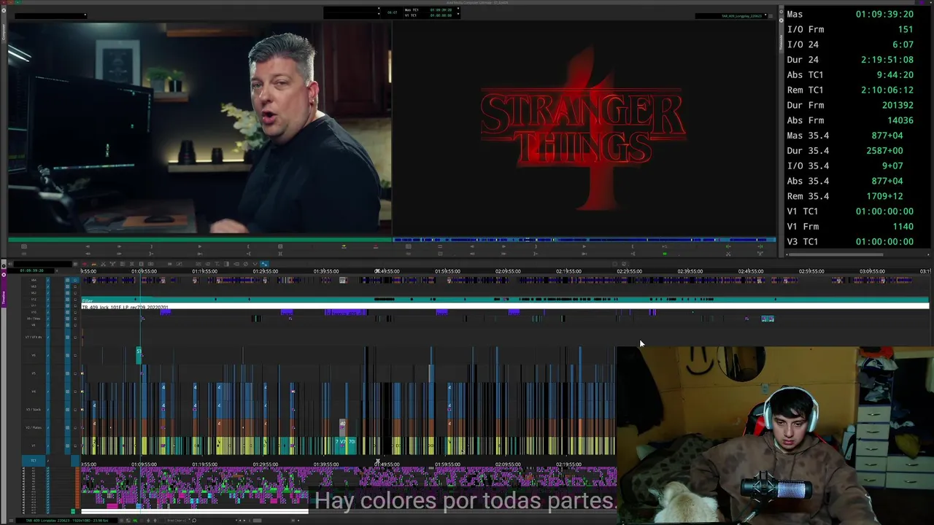Toggle the V1 track selector
This screenshot has width=934, height=525.
pos(34,446)
